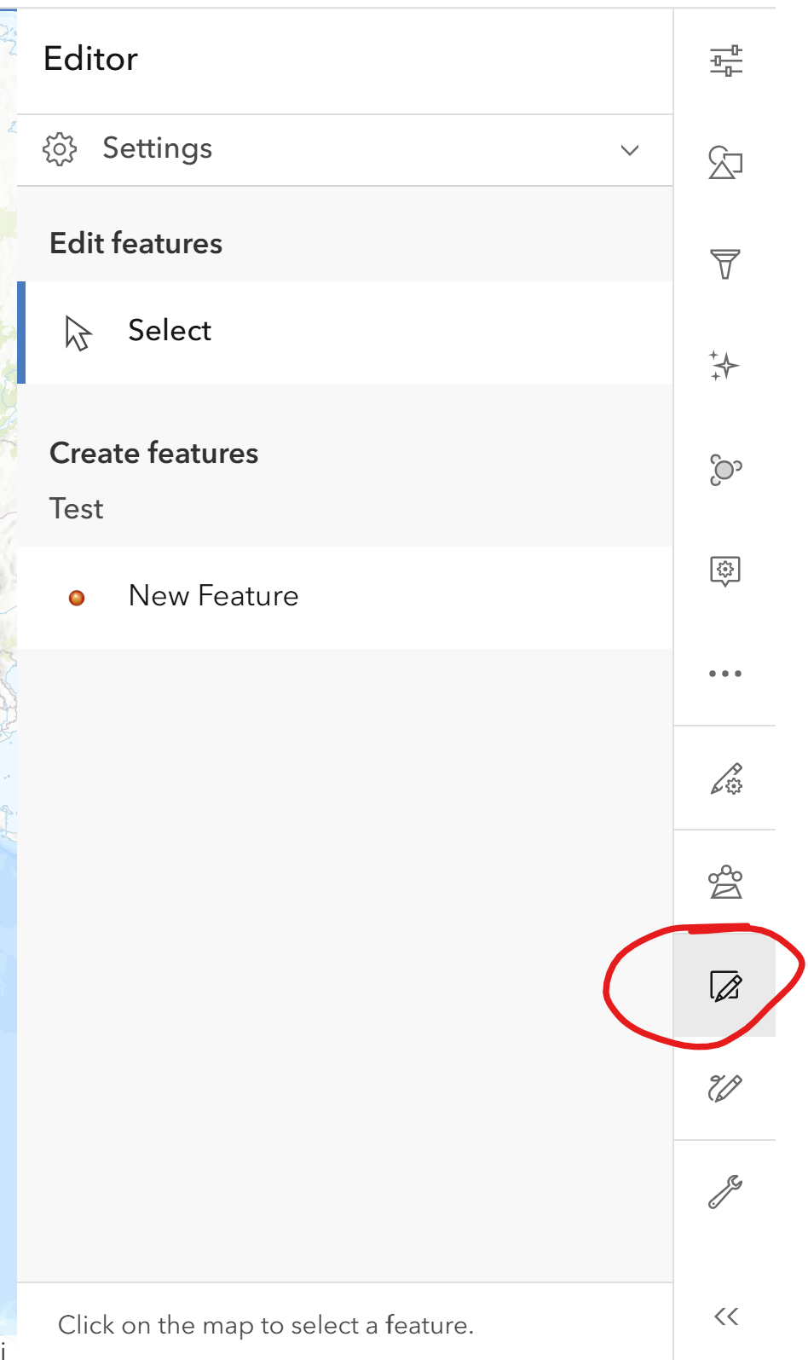Click the trapezoid-with-circles sidebar icon
Screen dimensions: 808x1360
(724, 883)
